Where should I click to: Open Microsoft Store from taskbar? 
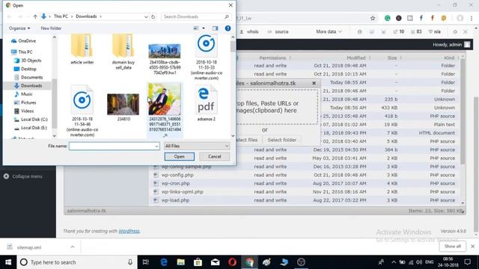pyautogui.click(x=198, y=262)
